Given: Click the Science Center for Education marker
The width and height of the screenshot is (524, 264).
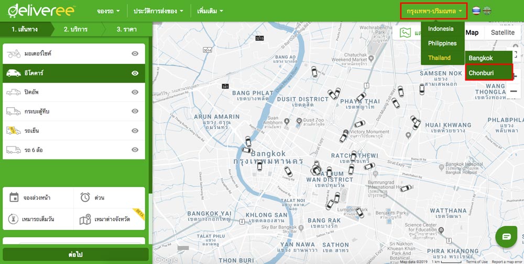Looking at the screenshot, I should 441,231.
